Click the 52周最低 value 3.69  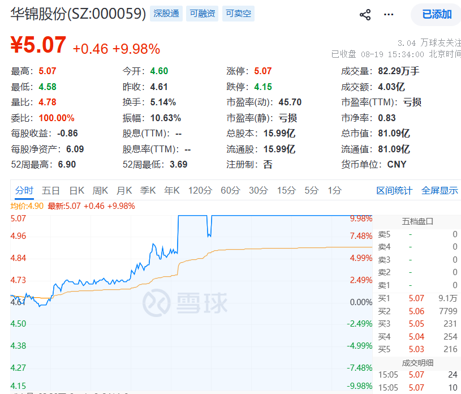[x=179, y=164]
